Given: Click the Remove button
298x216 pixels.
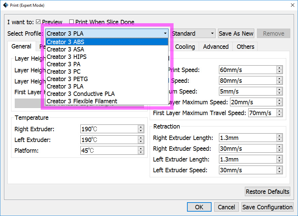Looking at the screenshot, I should [273, 33].
